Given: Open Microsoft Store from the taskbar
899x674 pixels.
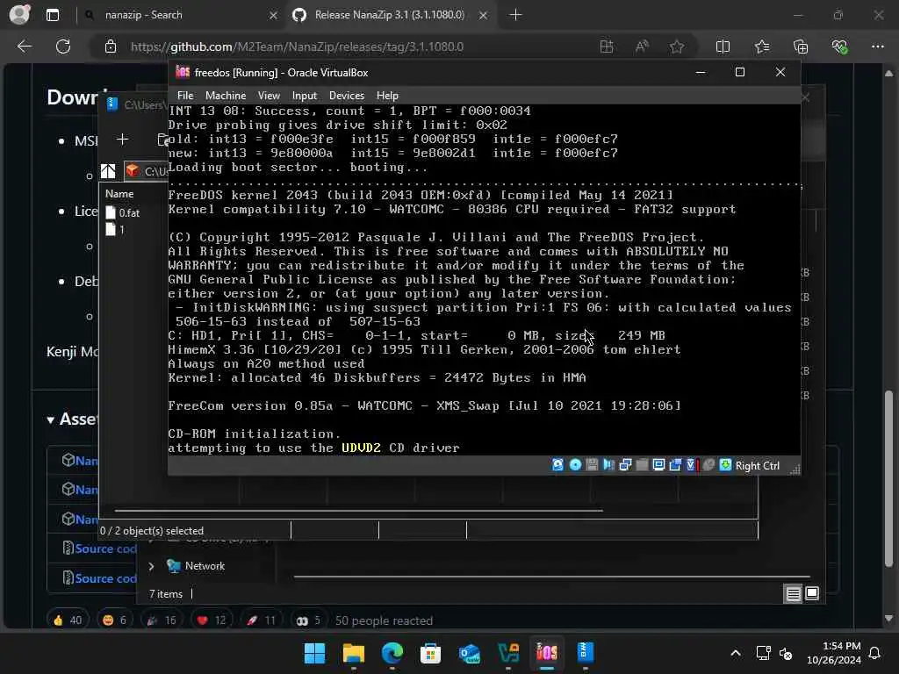Looking at the screenshot, I should [430, 653].
